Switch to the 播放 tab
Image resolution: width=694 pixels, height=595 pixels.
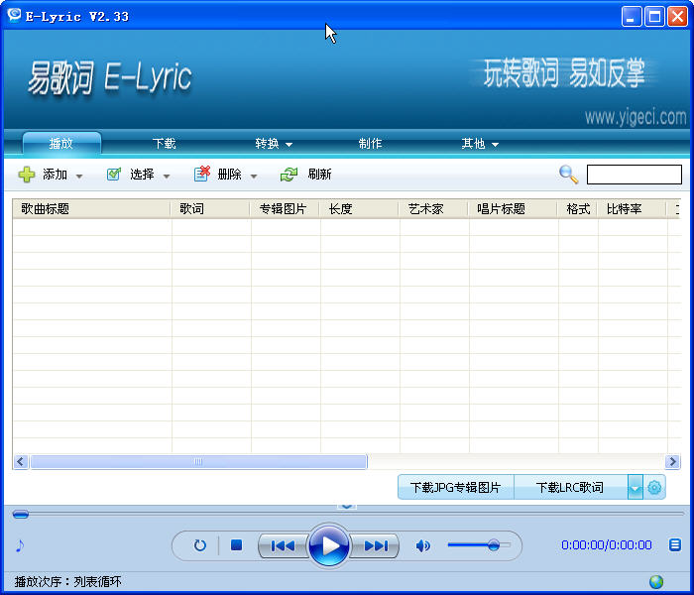[61, 144]
